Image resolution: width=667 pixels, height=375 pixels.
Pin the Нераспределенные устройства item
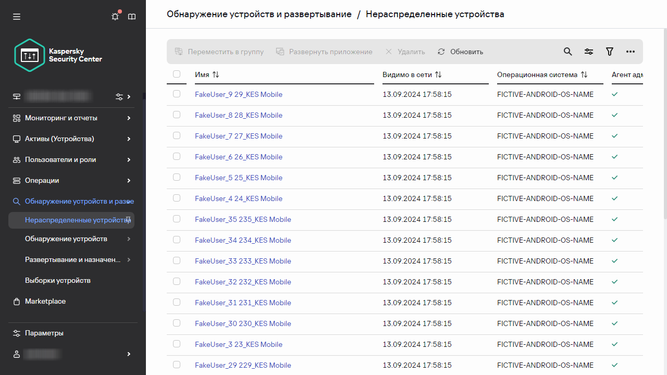[x=128, y=220]
